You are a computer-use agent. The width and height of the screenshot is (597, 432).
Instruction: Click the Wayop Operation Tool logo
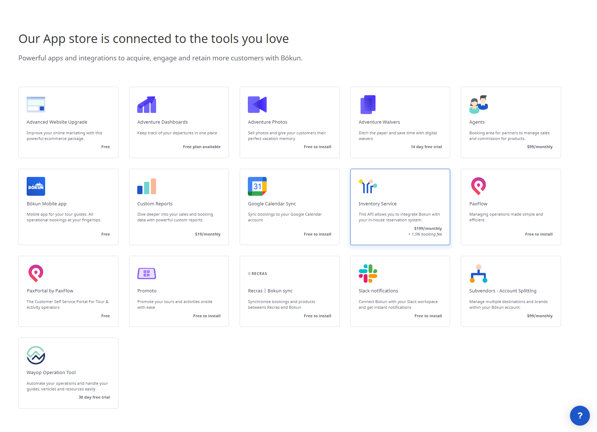tap(36, 355)
